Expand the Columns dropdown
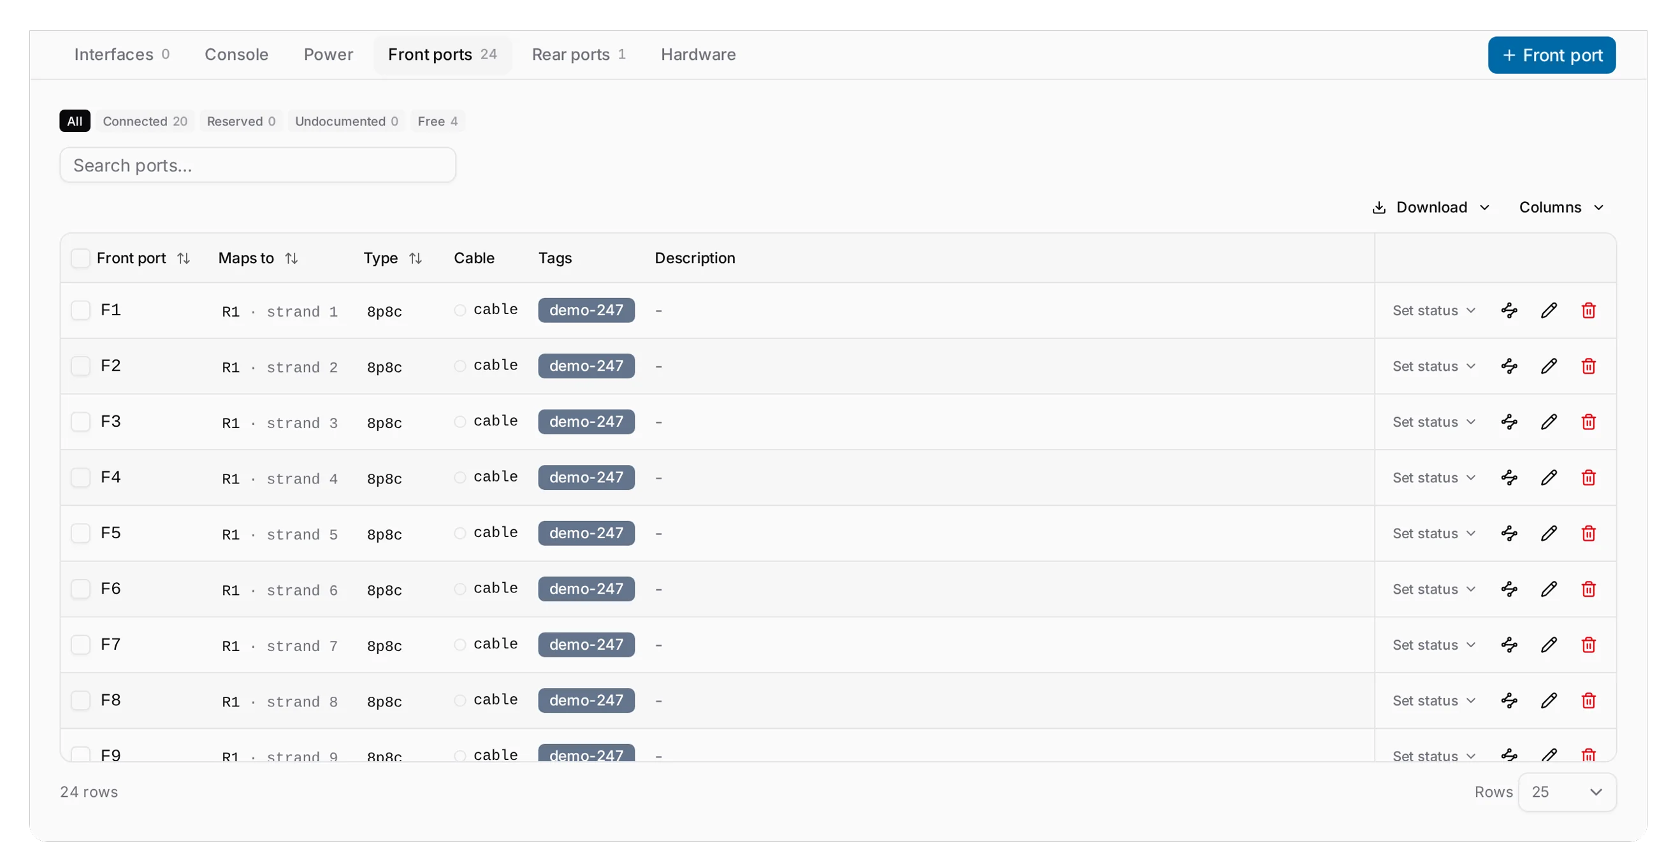The image size is (1657, 851). [x=1561, y=208]
